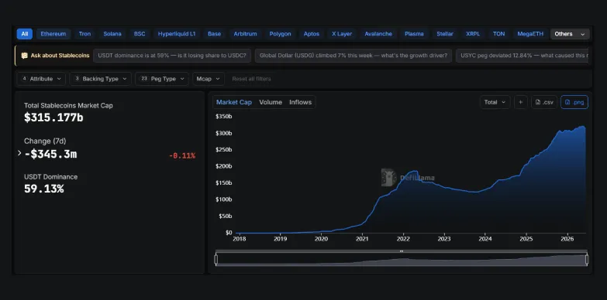Choose the Arbitrum chain filter
The height and width of the screenshot is (300, 607).
[x=246, y=34]
